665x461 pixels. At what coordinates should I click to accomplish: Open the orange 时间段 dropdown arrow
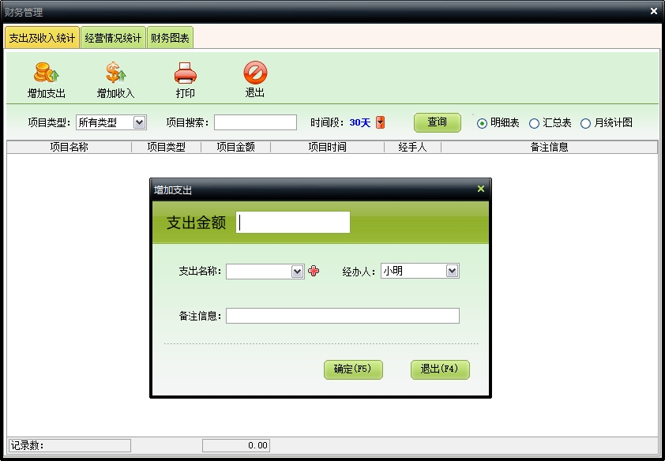(380, 122)
